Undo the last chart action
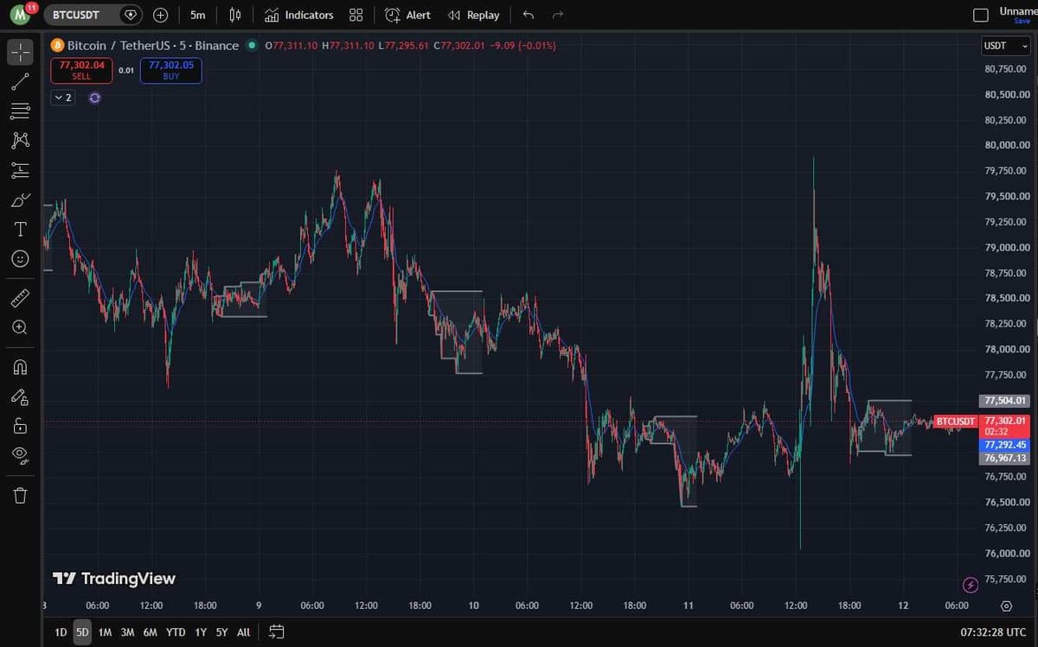The height and width of the screenshot is (647, 1038). click(529, 15)
